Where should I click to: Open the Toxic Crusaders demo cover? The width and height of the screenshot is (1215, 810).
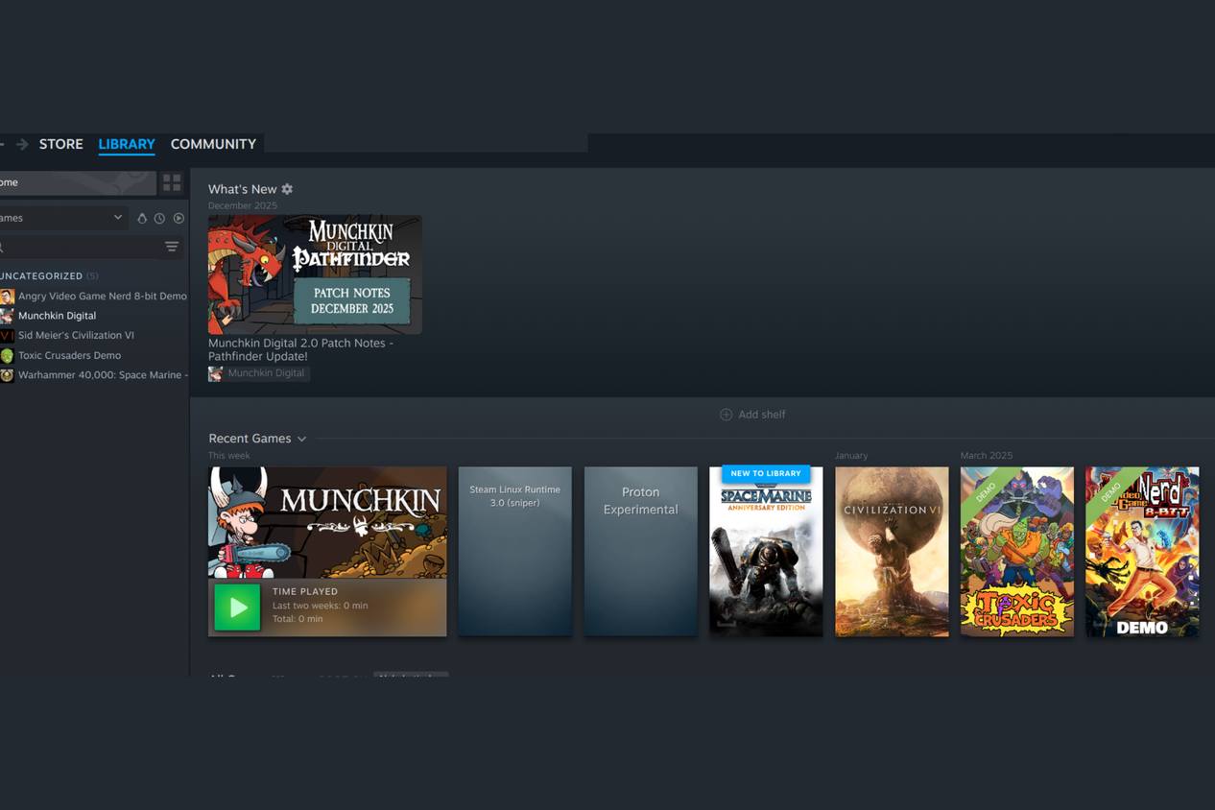pyautogui.click(x=1017, y=552)
